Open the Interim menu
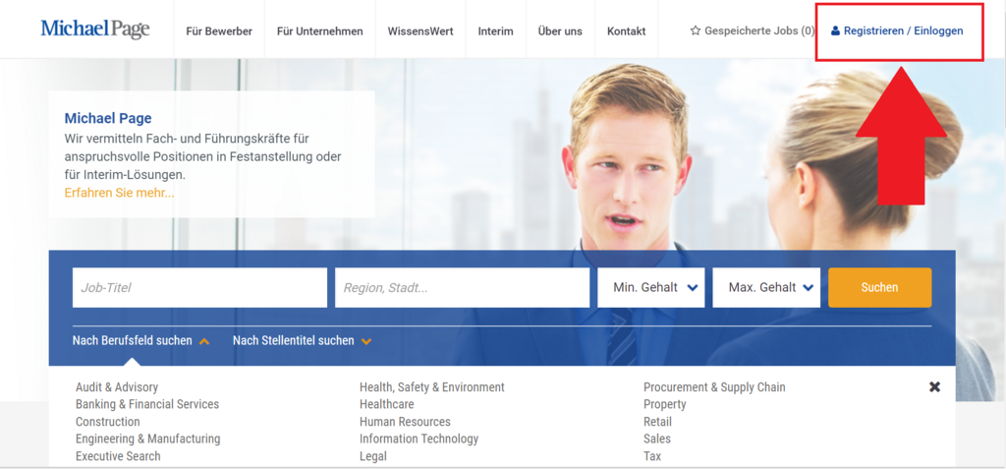 click(x=495, y=30)
